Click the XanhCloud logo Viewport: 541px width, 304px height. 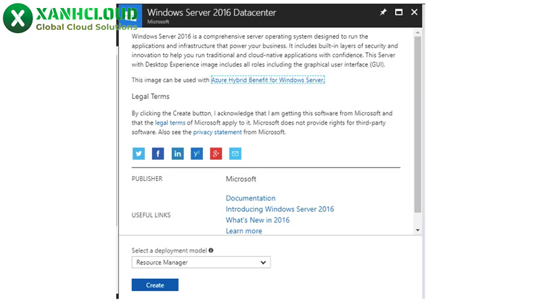pyautogui.click(x=70, y=18)
